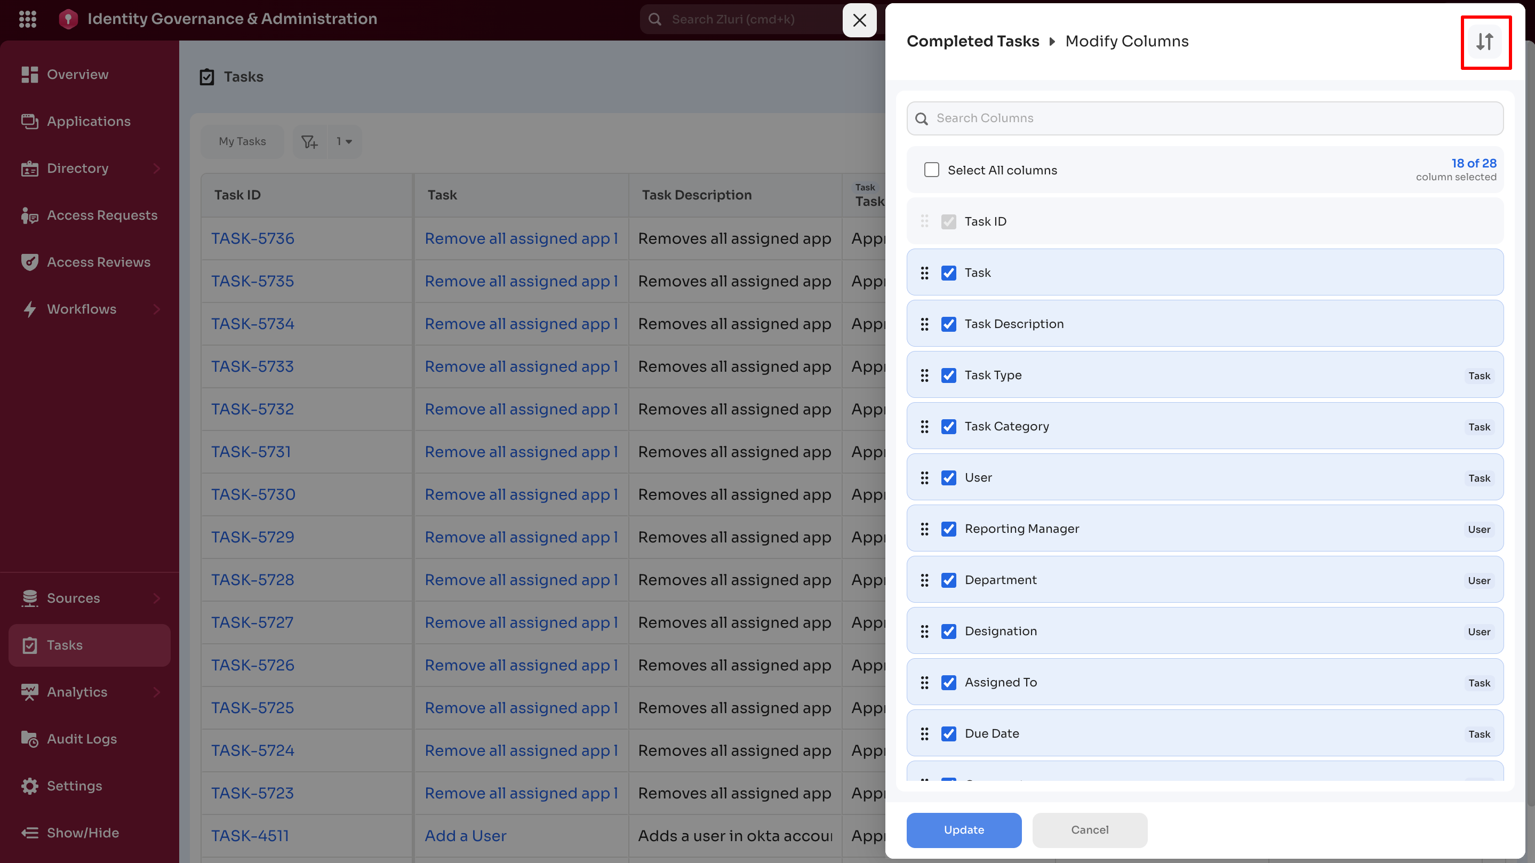Uncheck the Due Date column checkbox
Viewport: 1535px width, 863px height.
(x=949, y=734)
